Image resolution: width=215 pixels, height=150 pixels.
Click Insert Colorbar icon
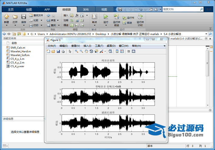pyautogui.click(x=117, y=51)
